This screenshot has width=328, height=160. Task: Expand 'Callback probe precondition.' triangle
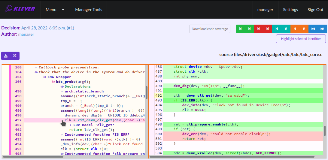(x=36, y=67)
